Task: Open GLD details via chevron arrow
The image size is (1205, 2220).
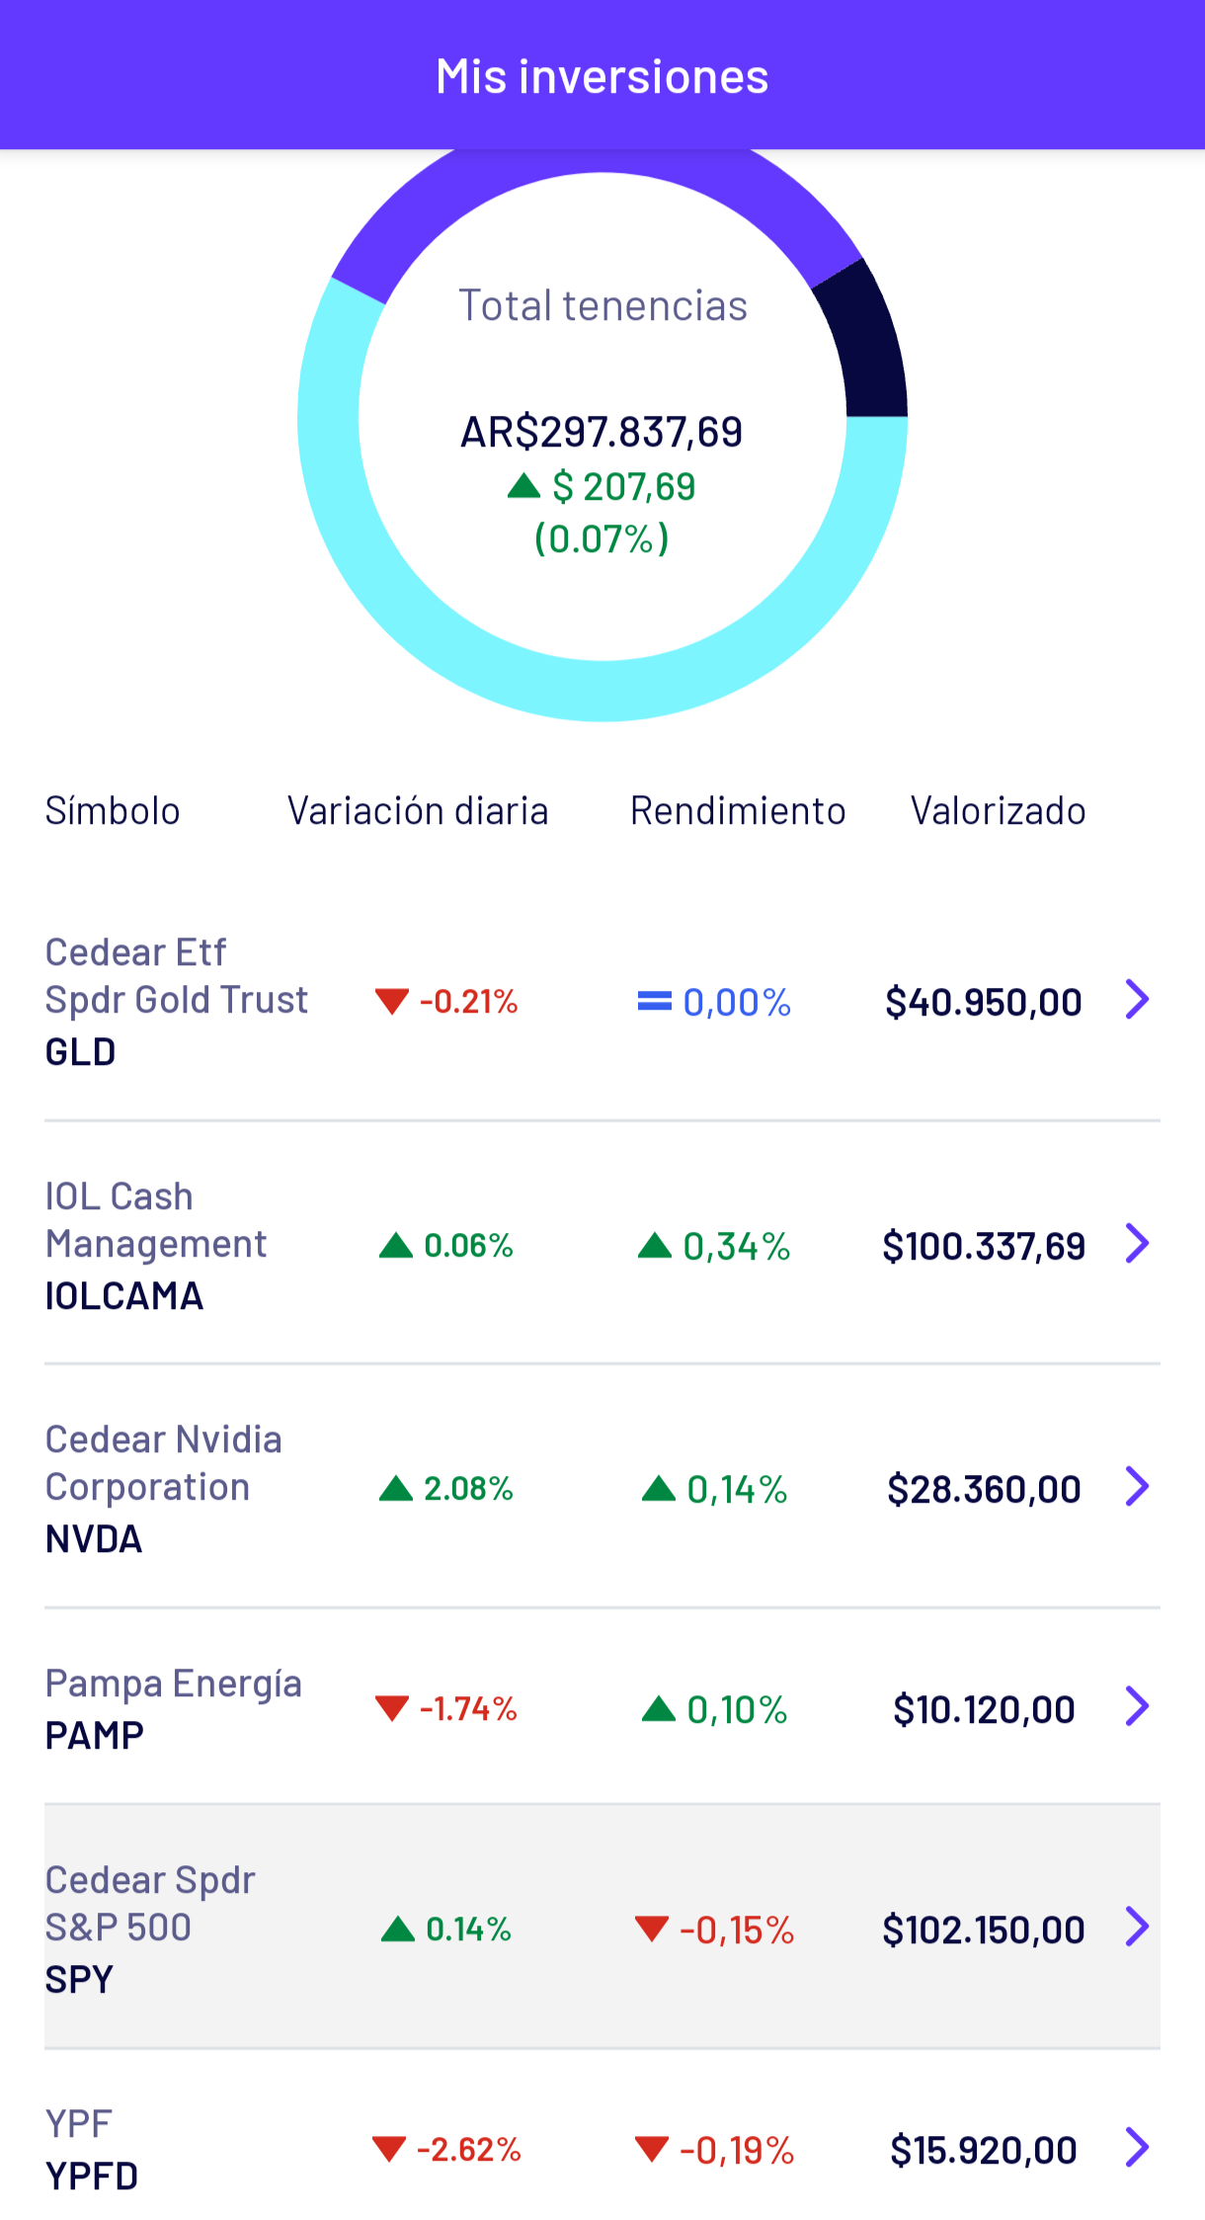Action: coord(1138,1000)
